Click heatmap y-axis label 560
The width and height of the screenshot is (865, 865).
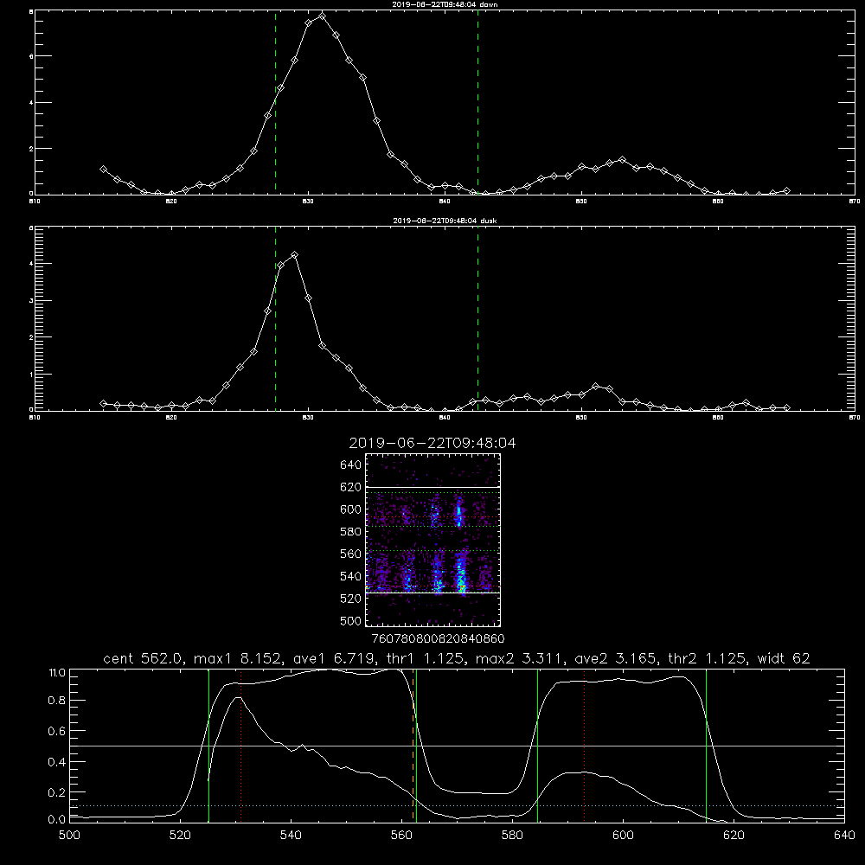coord(350,554)
